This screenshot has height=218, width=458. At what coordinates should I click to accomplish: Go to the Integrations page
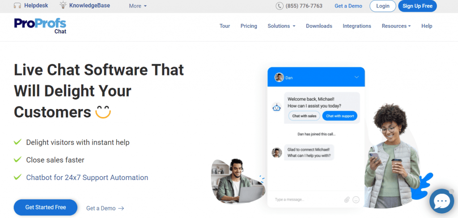pos(356,26)
